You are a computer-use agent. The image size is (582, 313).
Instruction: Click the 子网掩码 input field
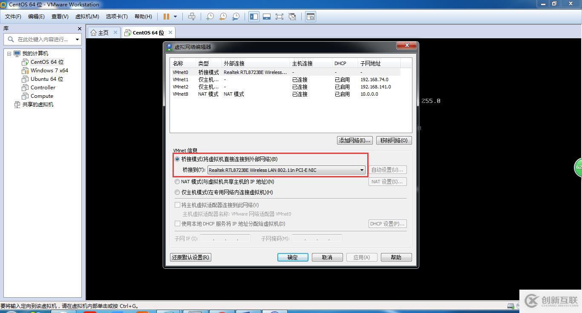[x=317, y=239]
